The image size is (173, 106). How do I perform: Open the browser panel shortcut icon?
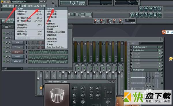[155, 9]
